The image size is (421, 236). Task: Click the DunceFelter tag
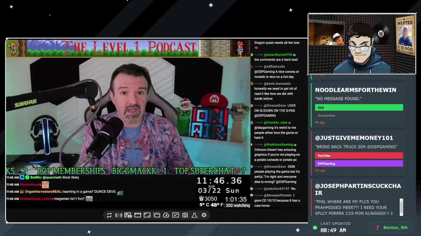[326, 116]
